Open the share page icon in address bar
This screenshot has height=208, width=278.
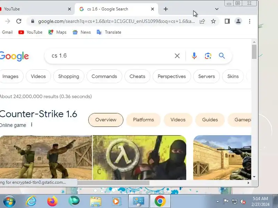click(x=202, y=21)
